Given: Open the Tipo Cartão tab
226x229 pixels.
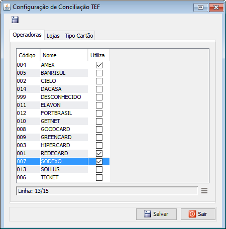Looking at the screenshot, I should tap(79, 36).
